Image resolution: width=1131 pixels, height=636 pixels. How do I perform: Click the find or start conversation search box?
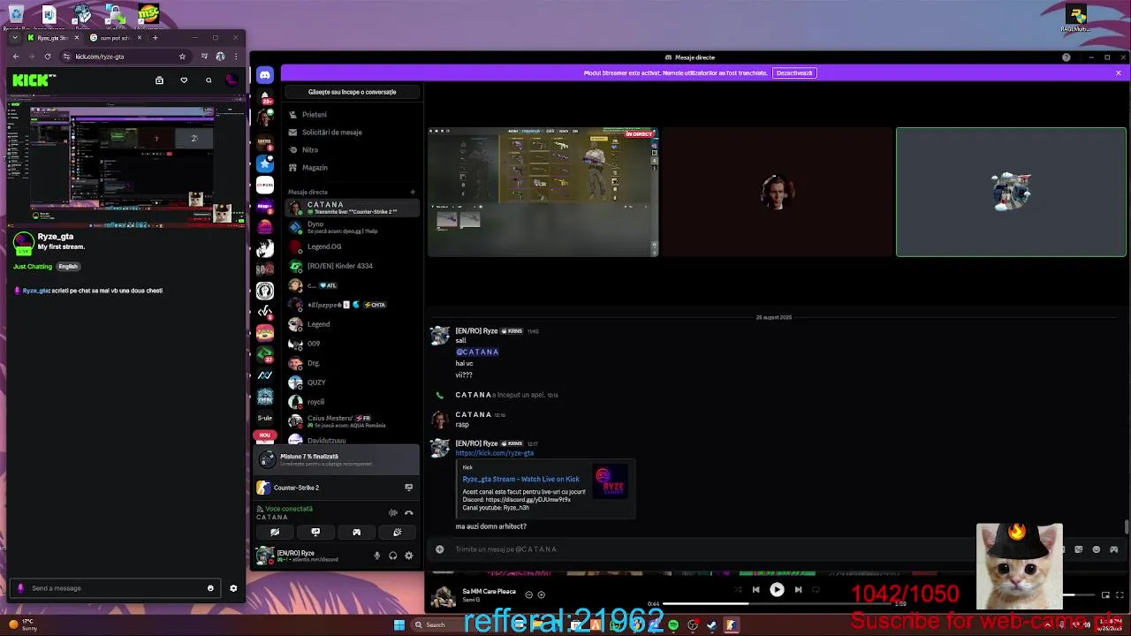tap(352, 92)
